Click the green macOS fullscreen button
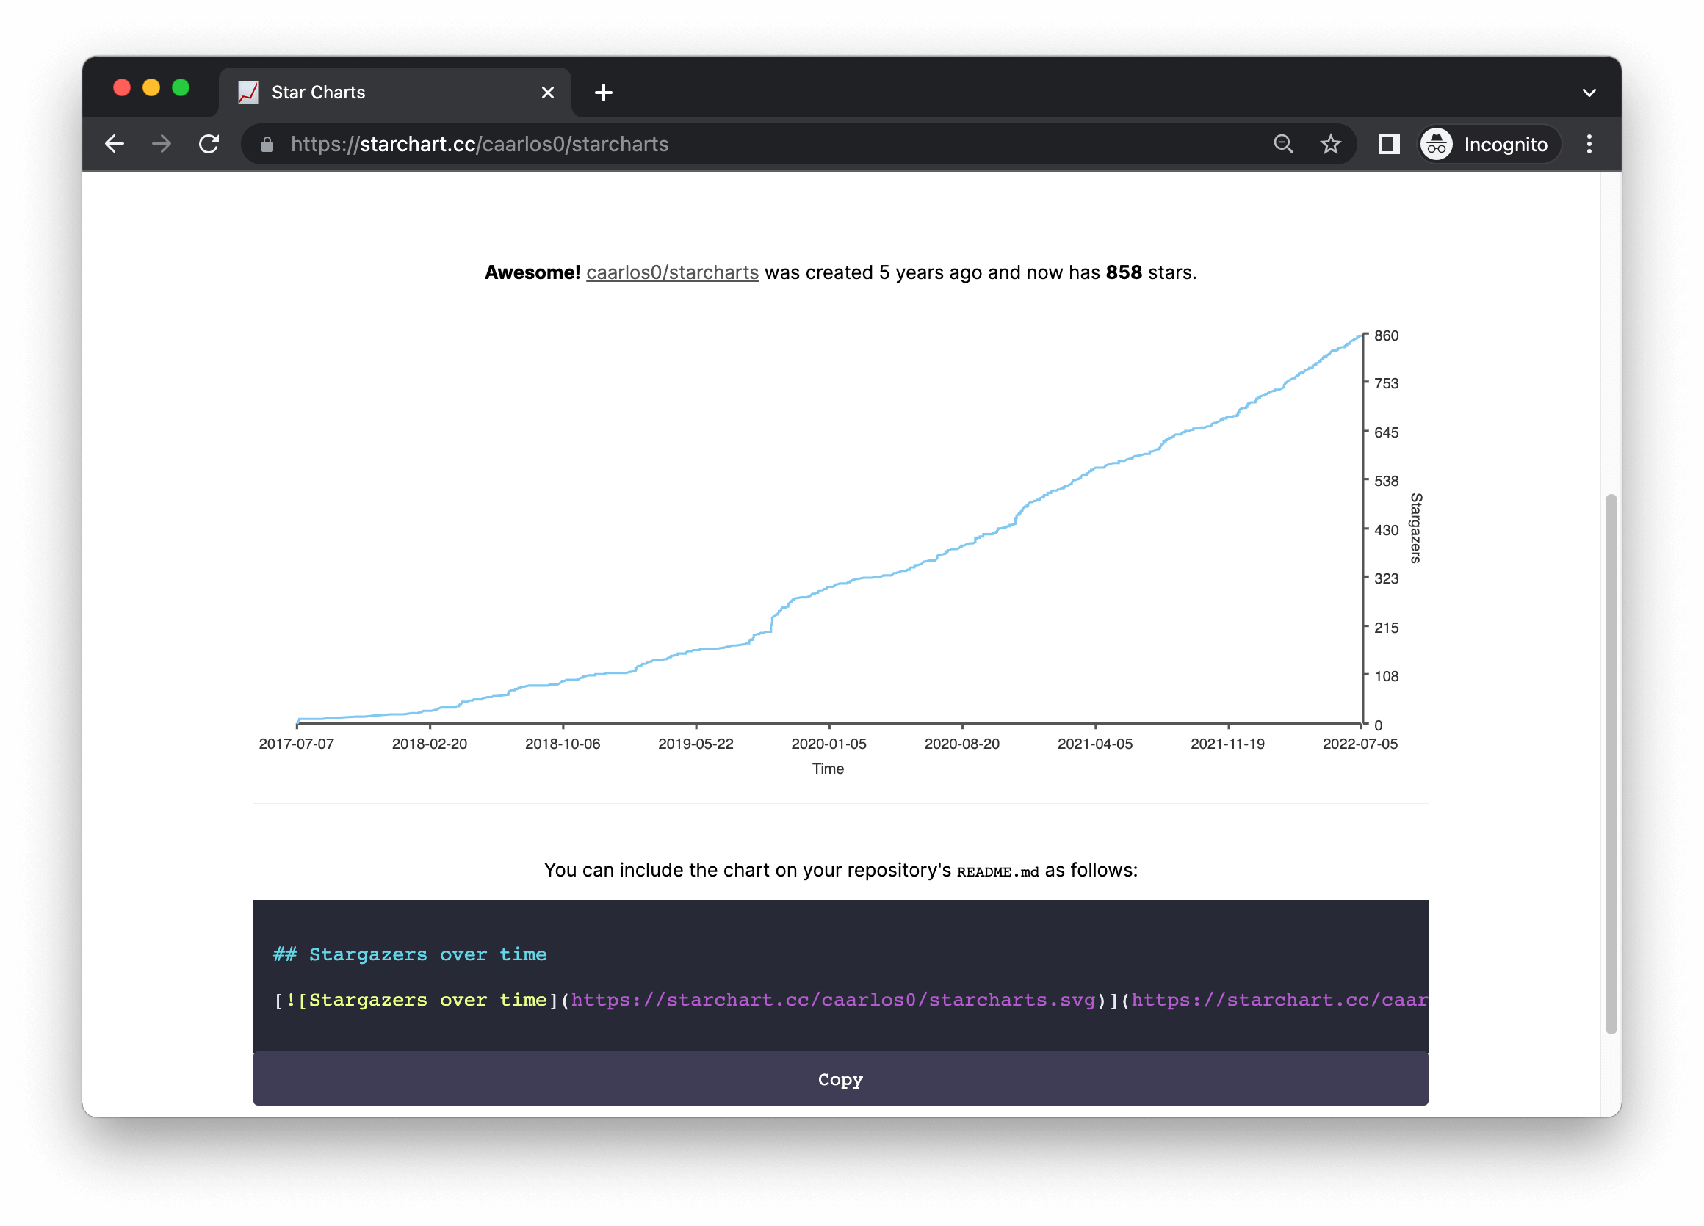 tap(181, 88)
